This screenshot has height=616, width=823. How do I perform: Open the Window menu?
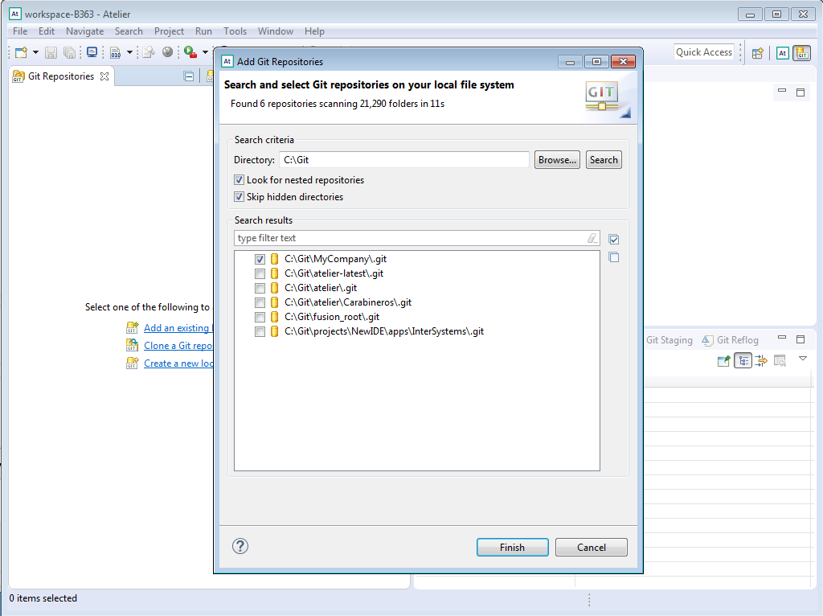coord(275,31)
